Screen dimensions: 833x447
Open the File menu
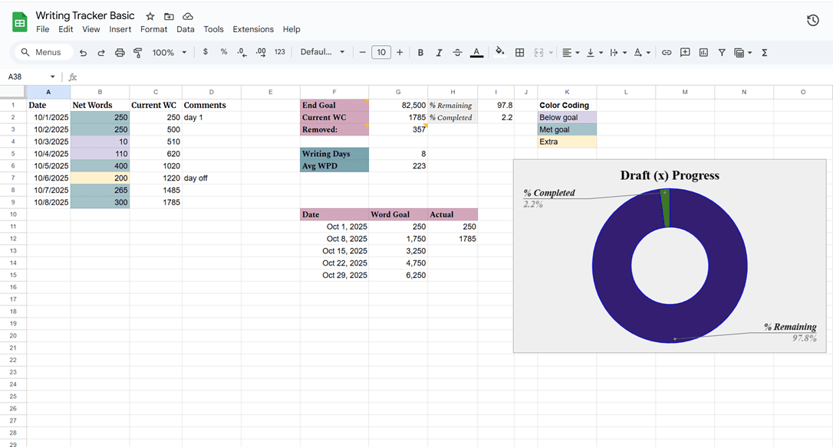[42, 29]
